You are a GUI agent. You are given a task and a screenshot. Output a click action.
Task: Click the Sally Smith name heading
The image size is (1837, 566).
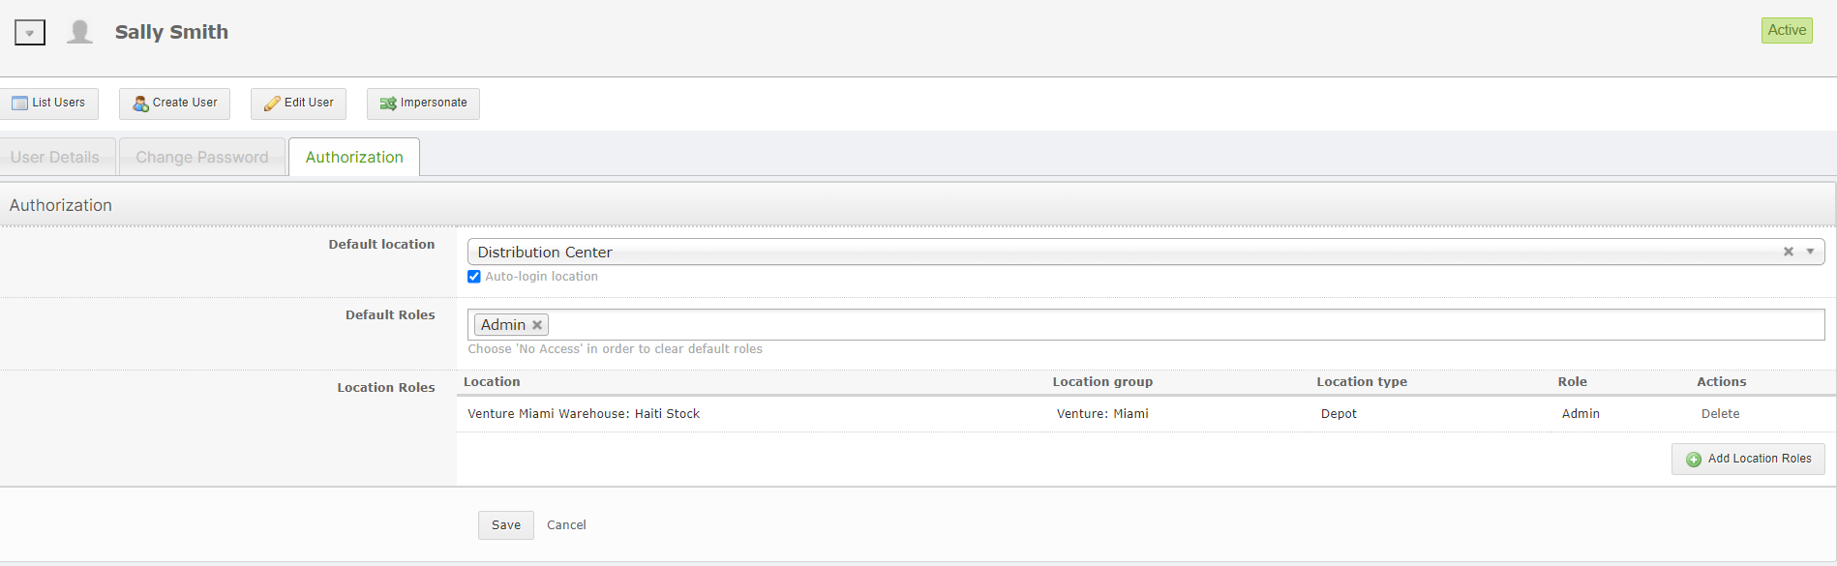pyautogui.click(x=171, y=32)
